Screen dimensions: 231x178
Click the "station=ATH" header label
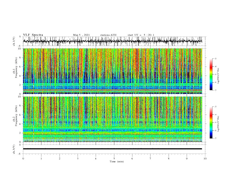point(108,35)
